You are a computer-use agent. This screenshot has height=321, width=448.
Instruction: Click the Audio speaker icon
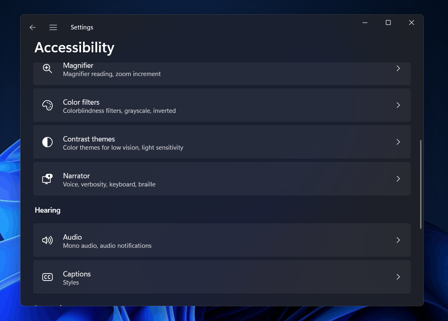coord(47,240)
